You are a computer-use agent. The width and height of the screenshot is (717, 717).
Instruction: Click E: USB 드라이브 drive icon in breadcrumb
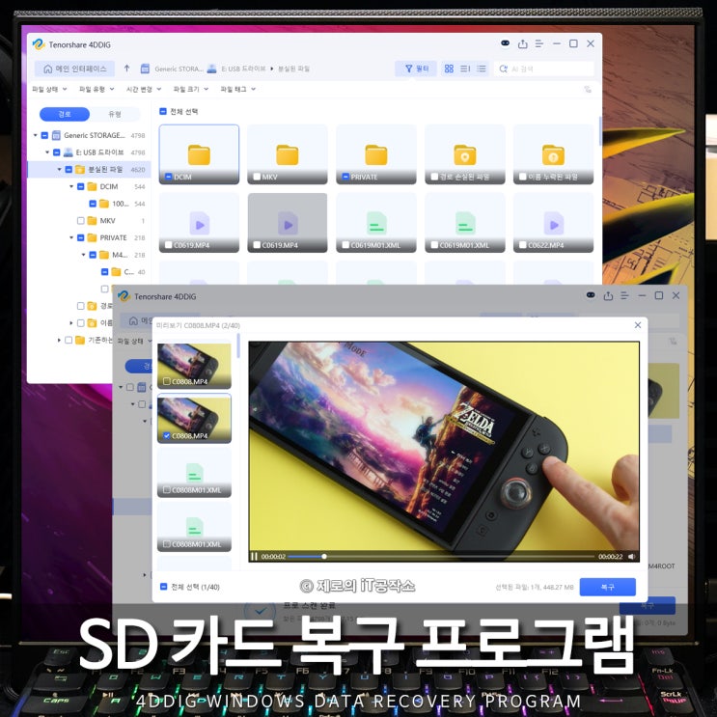click(211, 69)
